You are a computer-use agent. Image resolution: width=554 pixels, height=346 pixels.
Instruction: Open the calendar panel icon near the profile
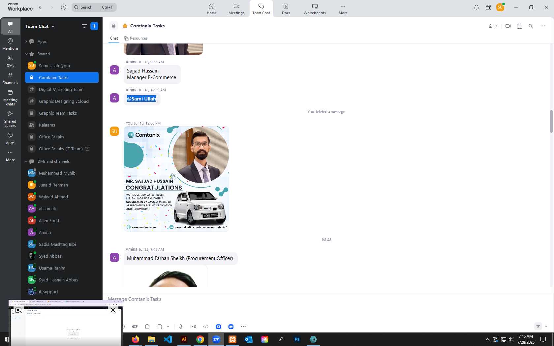click(488, 7)
